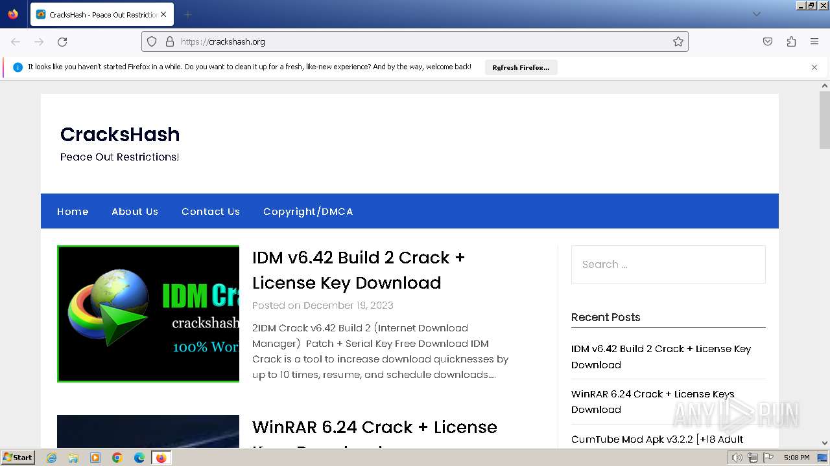The width and height of the screenshot is (830, 466).
Task: Select the CracksHash browser tab
Action: tap(102, 14)
